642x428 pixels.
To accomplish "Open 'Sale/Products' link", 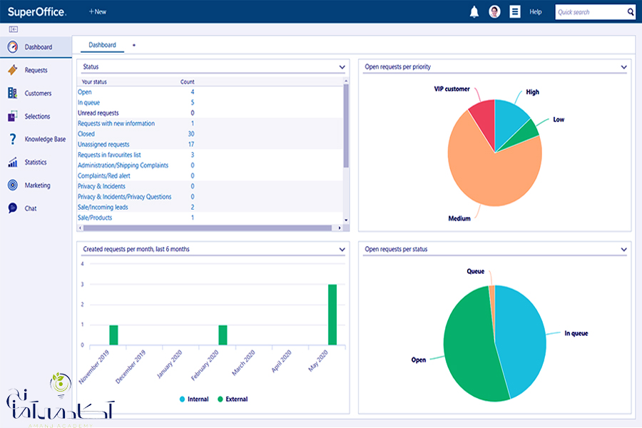I will (95, 218).
